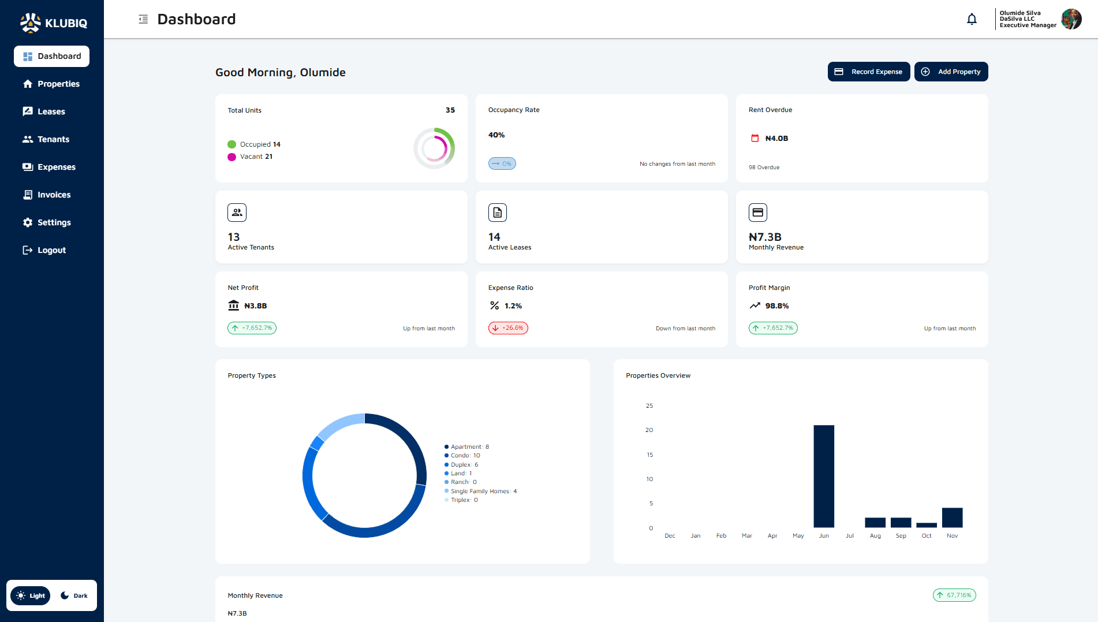This screenshot has height=622, width=1098.
Task: Select the Invoices icon in the sidebar
Action: [27, 195]
